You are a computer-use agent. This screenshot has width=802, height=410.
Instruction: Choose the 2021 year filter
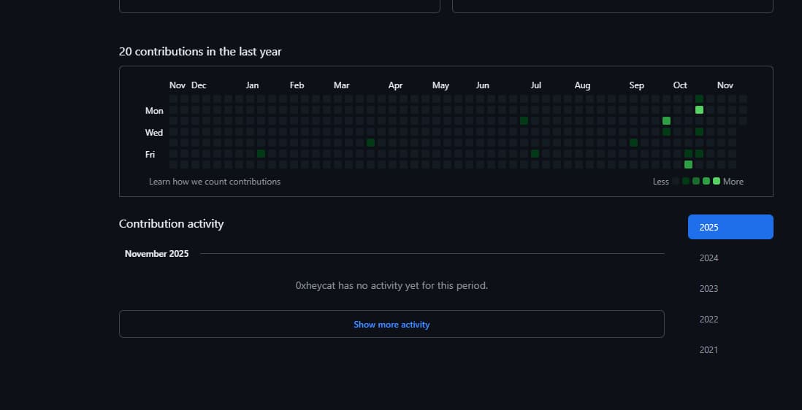(x=709, y=350)
